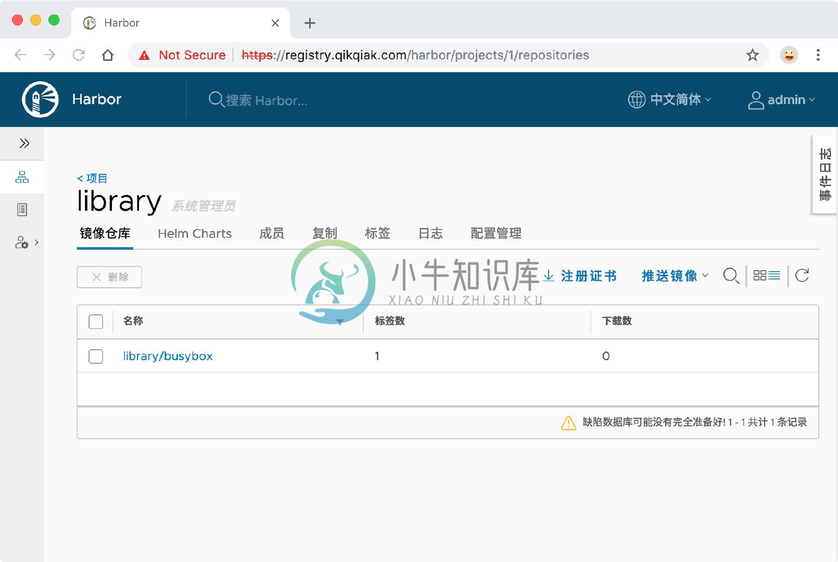Switch to the 配置管理 tab

[496, 233]
